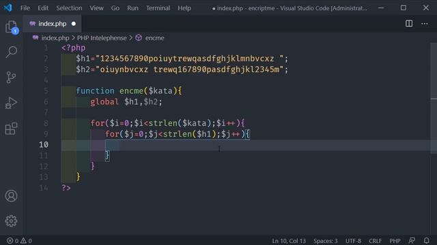This screenshot has width=437, height=245.
Task: Open the Go menu
Action: [115, 8]
